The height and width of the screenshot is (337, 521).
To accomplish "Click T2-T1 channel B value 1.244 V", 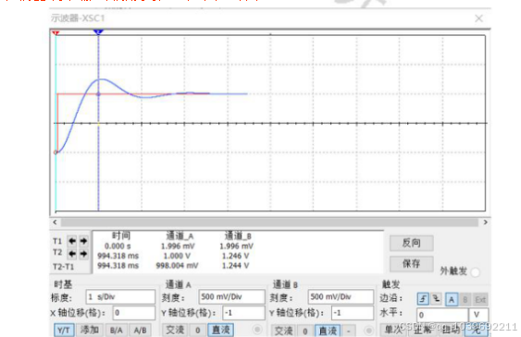I will click(x=236, y=265).
